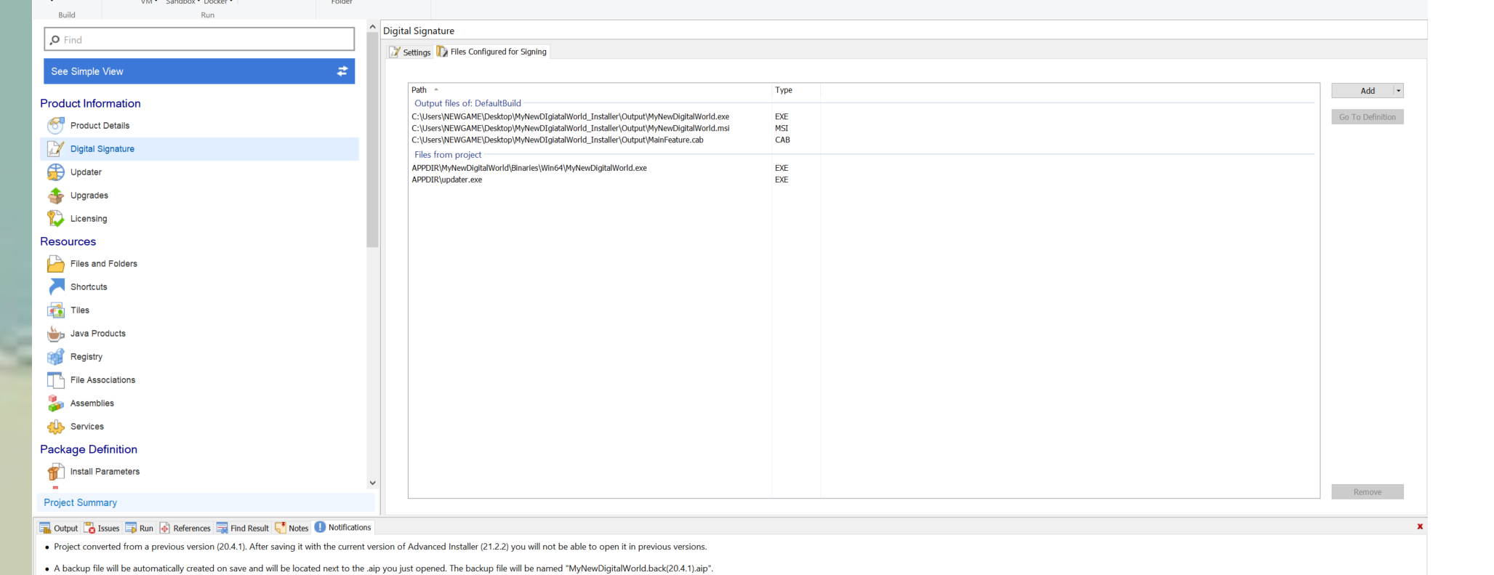This screenshot has height=575, width=1494.
Task: Click the Add button
Action: pos(1362,91)
